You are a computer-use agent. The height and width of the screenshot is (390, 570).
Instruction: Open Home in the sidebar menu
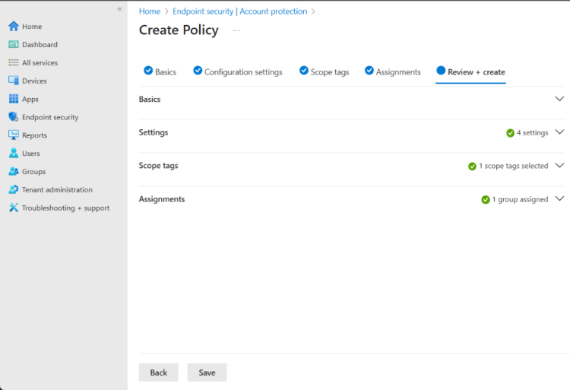32,27
